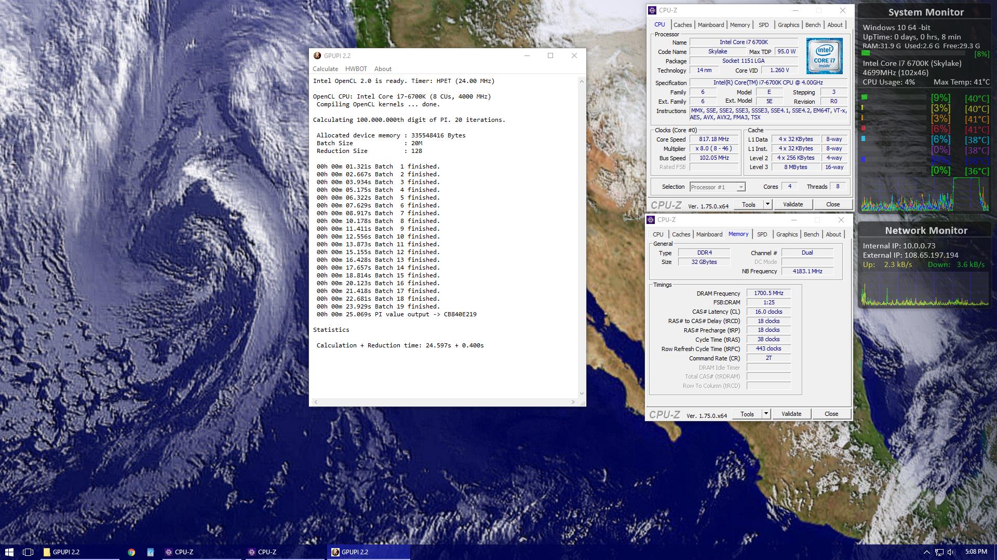Select SPD tab in bottom CPU-Z window
Image resolution: width=997 pixels, height=560 pixels.
pyautogui.click(x=762, y=234)
